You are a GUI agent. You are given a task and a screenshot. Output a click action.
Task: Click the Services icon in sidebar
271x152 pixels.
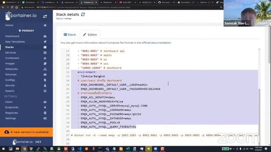coord(45,53)
